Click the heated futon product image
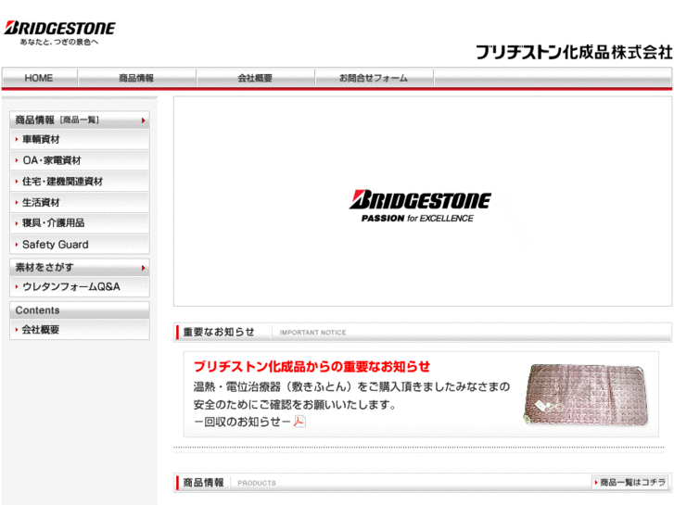The height and width of the screenshot is (505, 674). point(586,395)
